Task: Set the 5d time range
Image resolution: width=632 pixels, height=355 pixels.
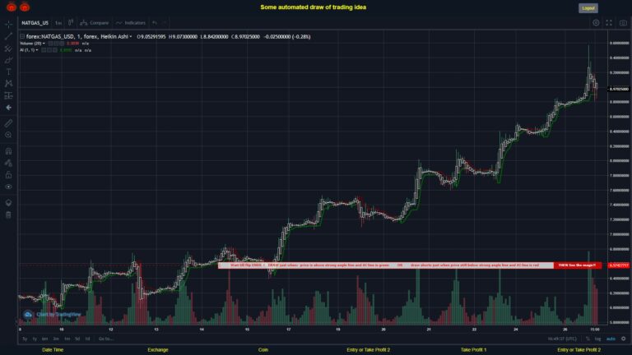Action: 77,339
